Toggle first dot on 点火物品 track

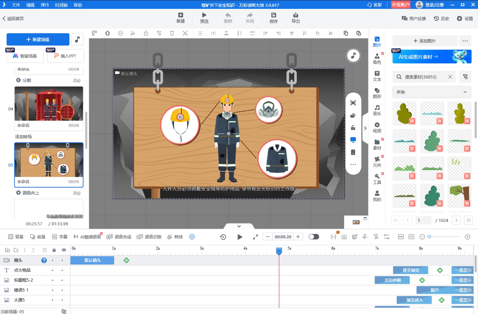(52, 270)
